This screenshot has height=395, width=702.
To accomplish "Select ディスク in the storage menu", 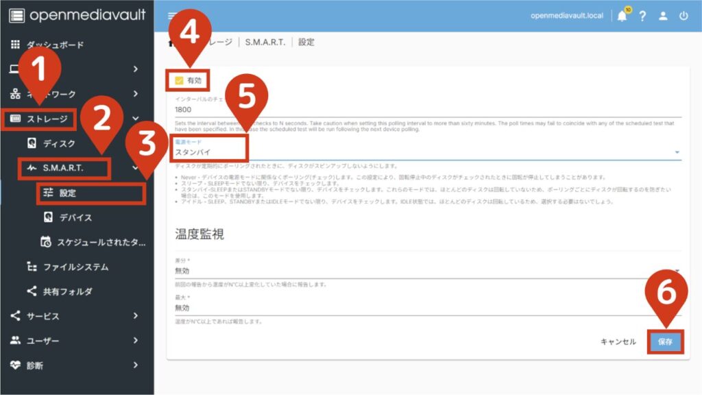I will [x=59, y=143].
